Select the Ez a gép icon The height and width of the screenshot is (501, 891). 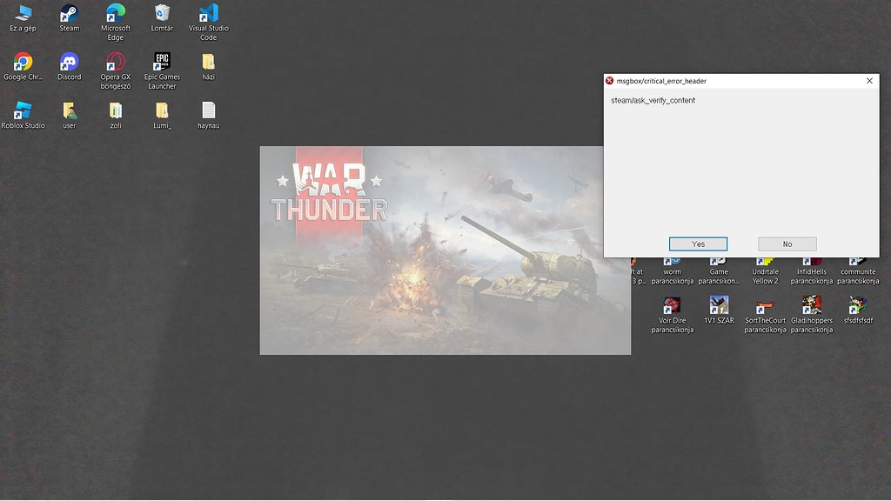[23, 14]
